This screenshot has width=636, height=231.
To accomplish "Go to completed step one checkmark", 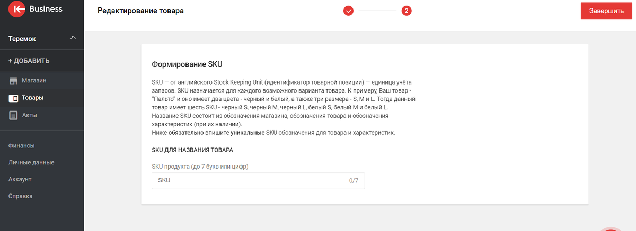I will point(348,11).
